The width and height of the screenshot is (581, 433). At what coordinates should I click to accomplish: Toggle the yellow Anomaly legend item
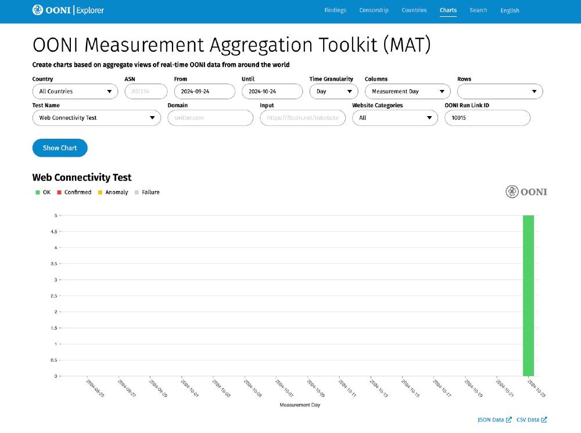pyautogui.click(x=113, y=192)
